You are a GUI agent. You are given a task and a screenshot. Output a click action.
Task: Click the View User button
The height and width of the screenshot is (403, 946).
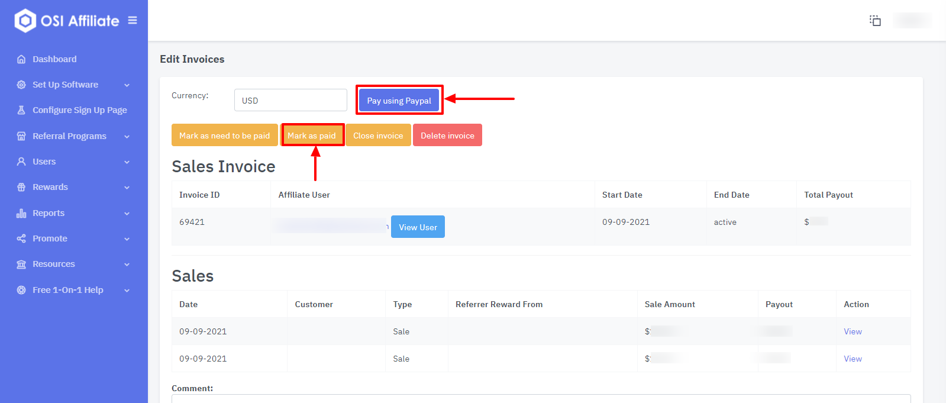pos(418,227)
